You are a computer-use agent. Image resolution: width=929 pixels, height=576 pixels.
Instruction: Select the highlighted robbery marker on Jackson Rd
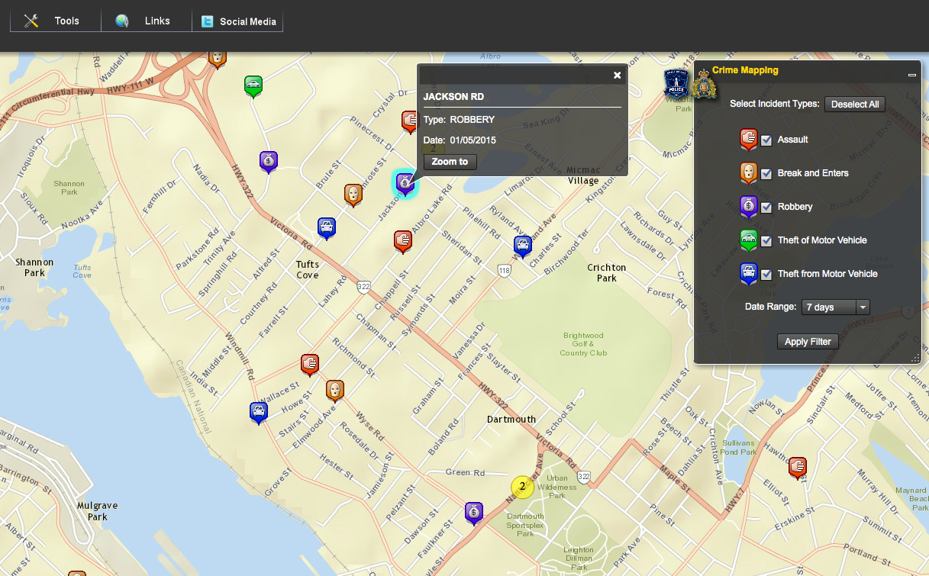pyautogui.click(x=405, y=183)
